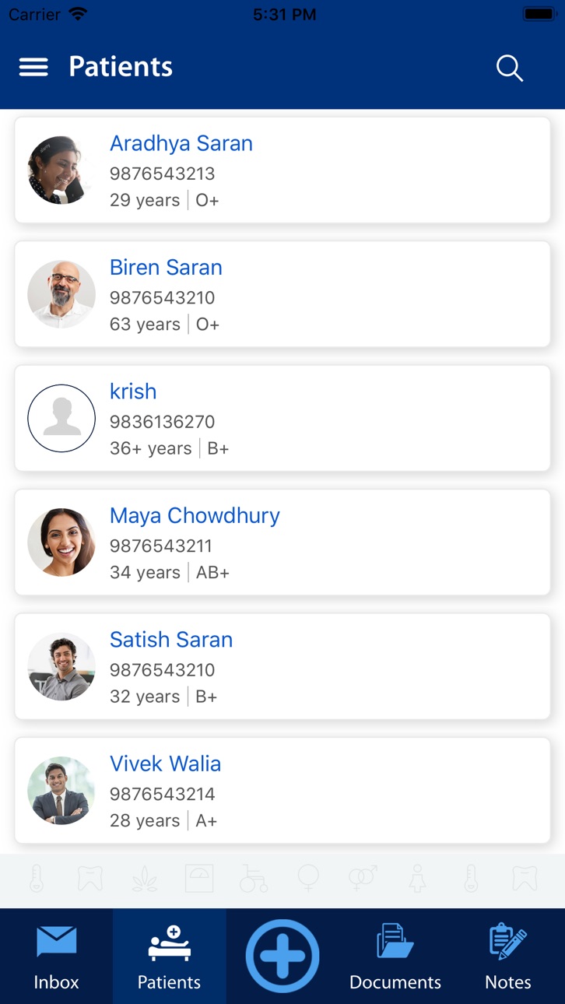Tap krish's placeholder avatar icon
This screenshot has width=565, height=1004.
[x=61, y=419]
